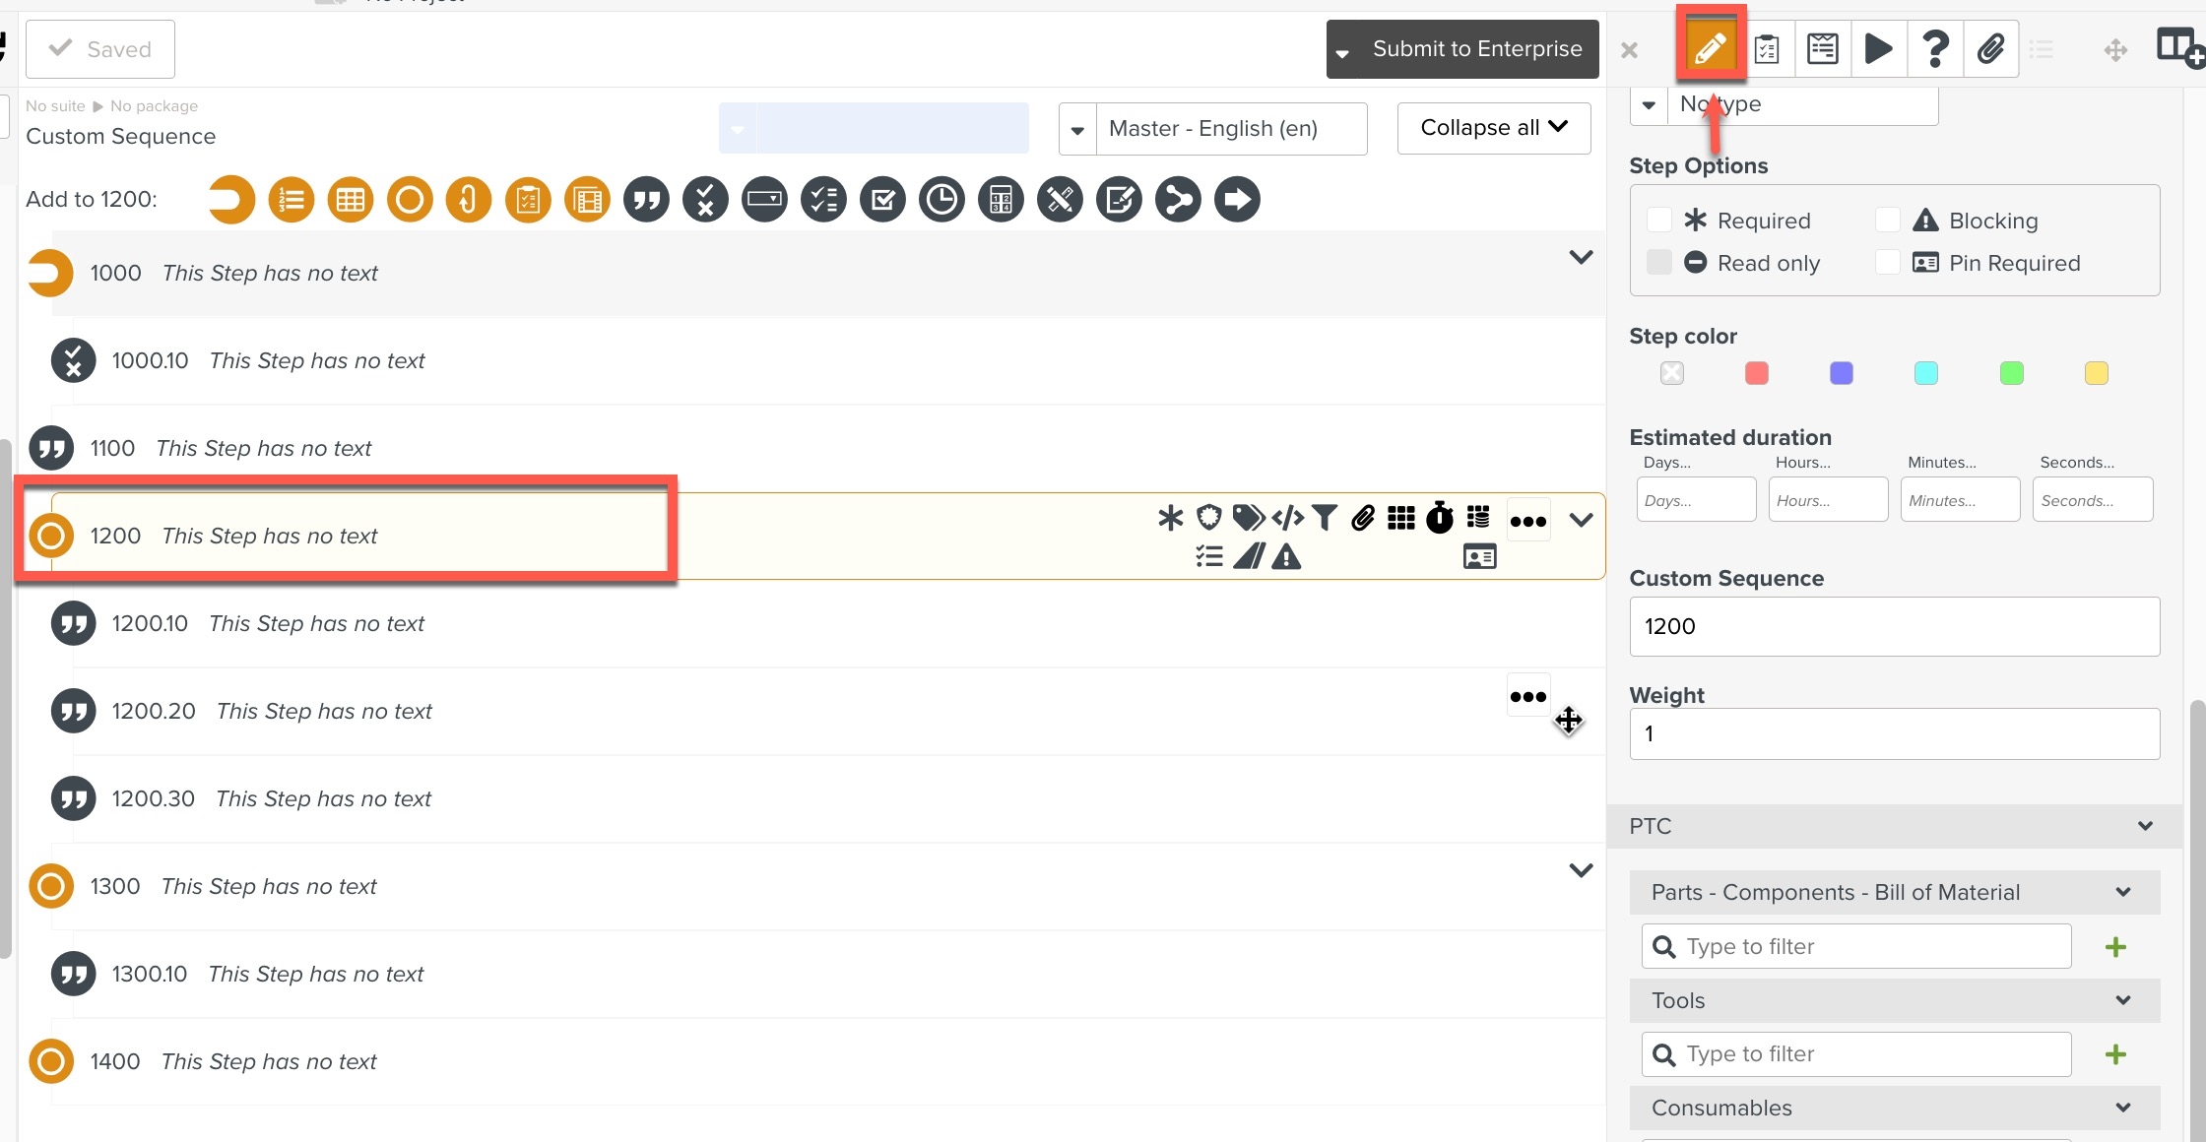Image resolution: width=2206 pixels, height=1142 pixels.
Task: Click the stopwatch timer icon on step 1200
Action: pos(1440,518)
